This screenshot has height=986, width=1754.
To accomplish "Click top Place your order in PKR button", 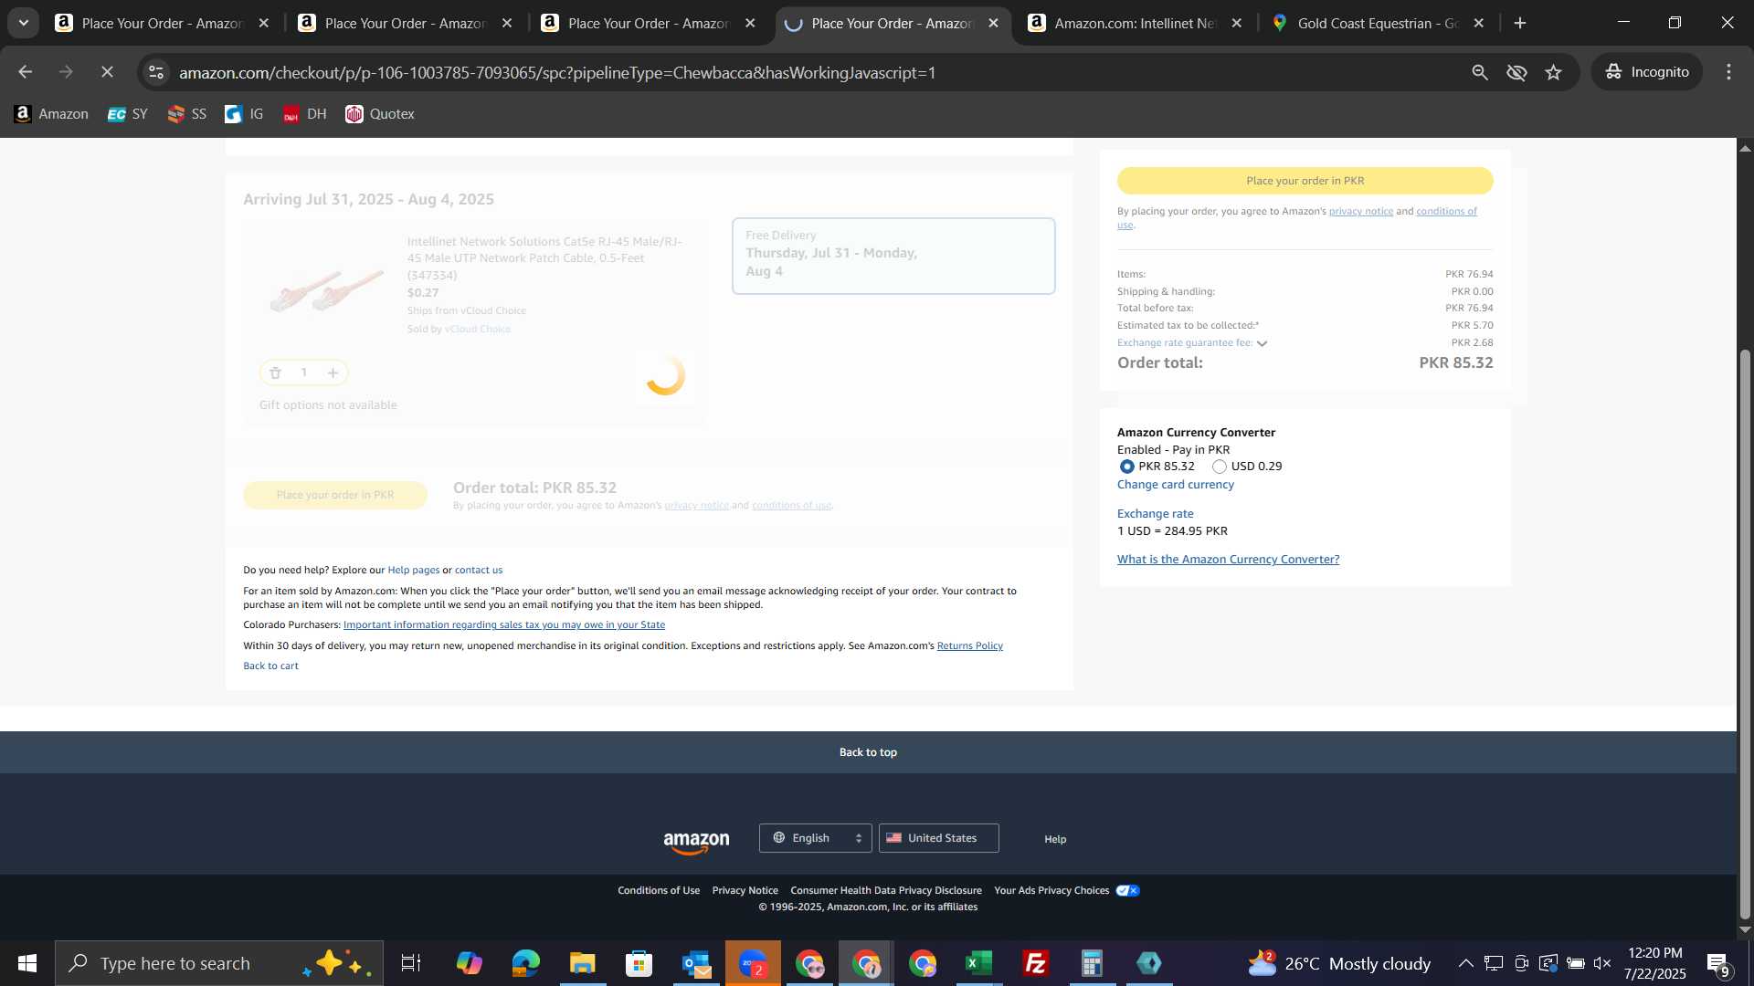I will 1305,181.
